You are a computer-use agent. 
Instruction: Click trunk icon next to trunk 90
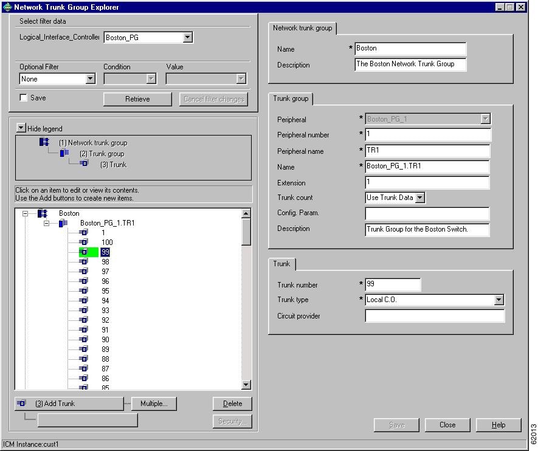pyautogui.click(x=83, y=340)
